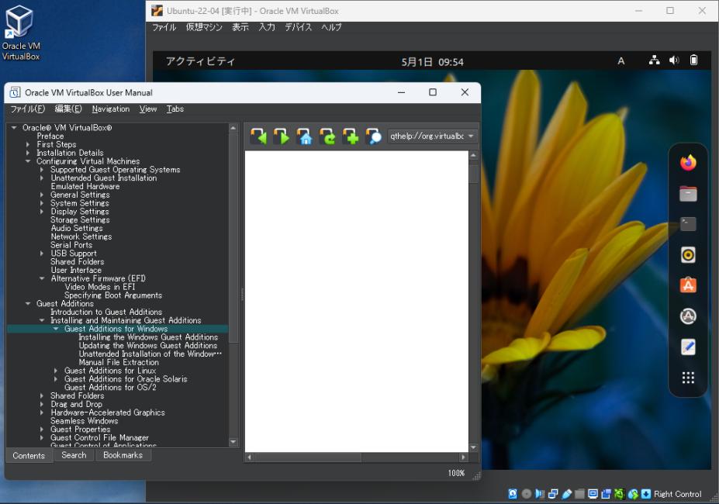Image resolution: width=719 pixels, height=504 pixels.
Task: Click contents tree scrollbar down arrow
Action: [233, 442]
